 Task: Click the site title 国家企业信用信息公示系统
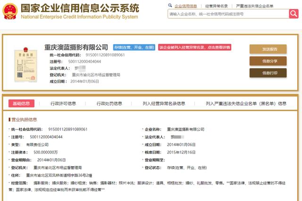coord(80,8)
